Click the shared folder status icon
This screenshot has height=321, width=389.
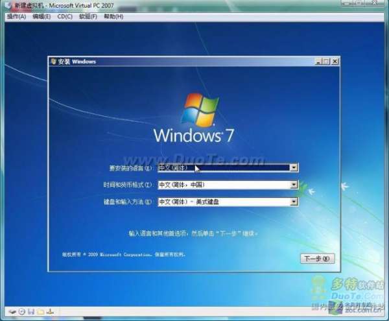[x=40, y=312]
